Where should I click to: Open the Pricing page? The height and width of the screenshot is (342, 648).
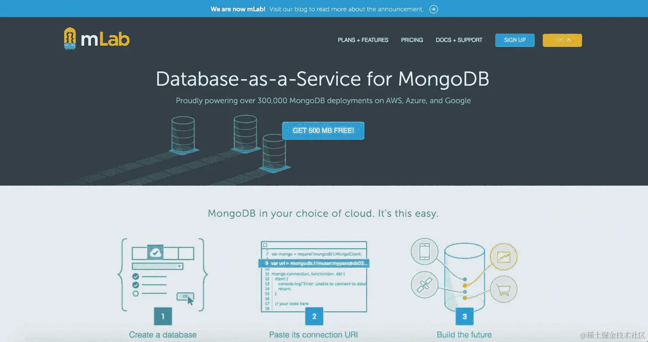pyautogui.click(x=412, y=40)
